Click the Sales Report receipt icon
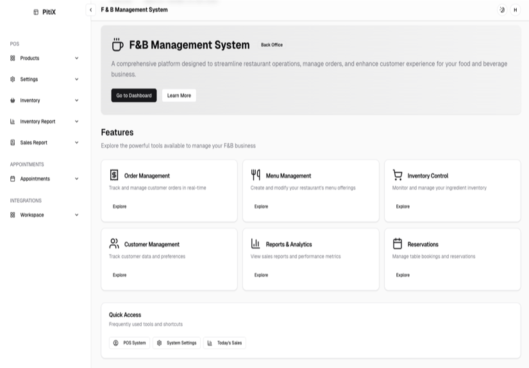Viewport: 529px width, 368px height. click(12, 143)
